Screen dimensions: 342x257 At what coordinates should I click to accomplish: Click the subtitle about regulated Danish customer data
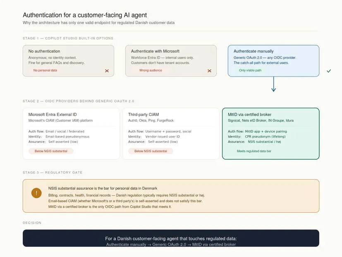(98, 23)
